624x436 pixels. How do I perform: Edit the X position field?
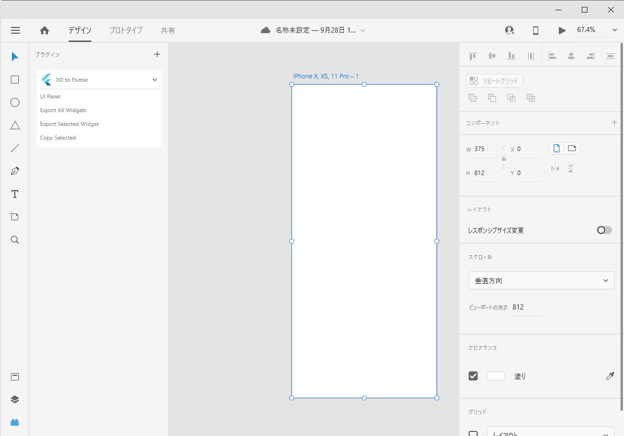click(529, 149)
